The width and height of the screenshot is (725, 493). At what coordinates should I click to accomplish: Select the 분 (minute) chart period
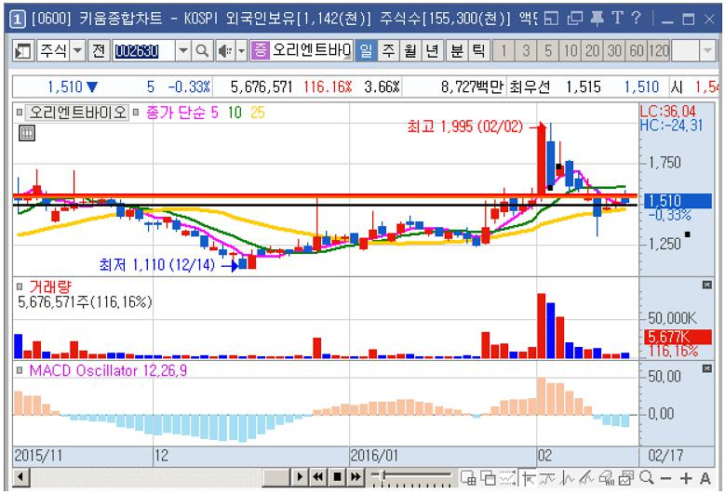pos(457,50)
